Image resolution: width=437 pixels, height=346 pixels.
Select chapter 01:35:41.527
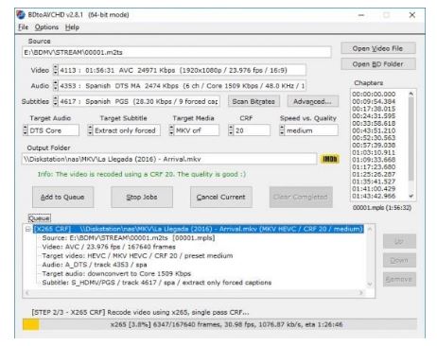(374, 182)
